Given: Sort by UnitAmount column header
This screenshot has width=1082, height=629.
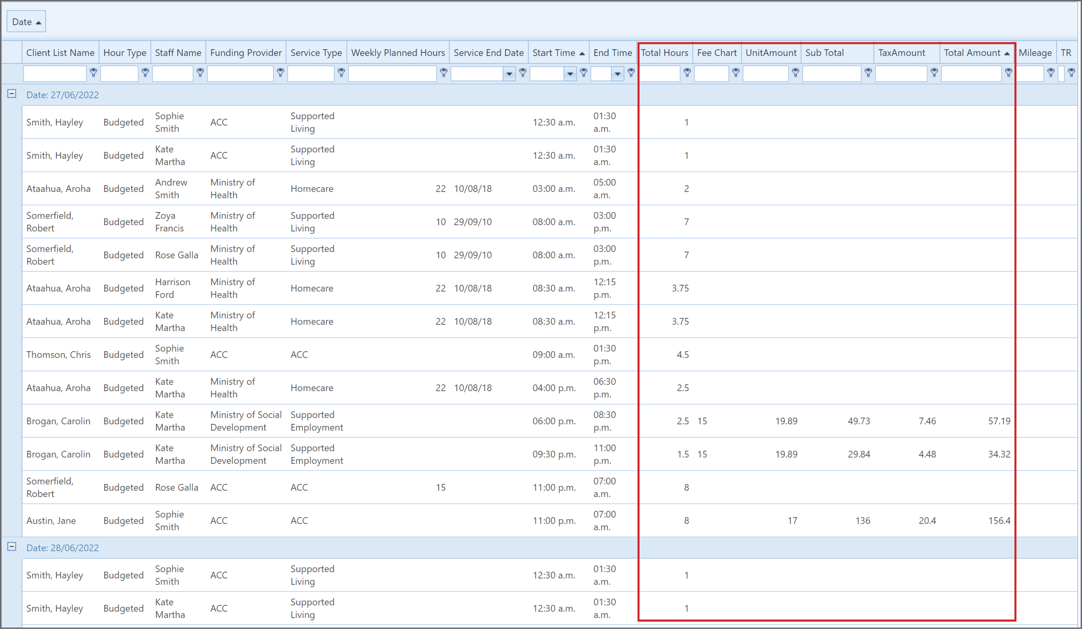Looking at the screenshot, I should tap(771, 53).
